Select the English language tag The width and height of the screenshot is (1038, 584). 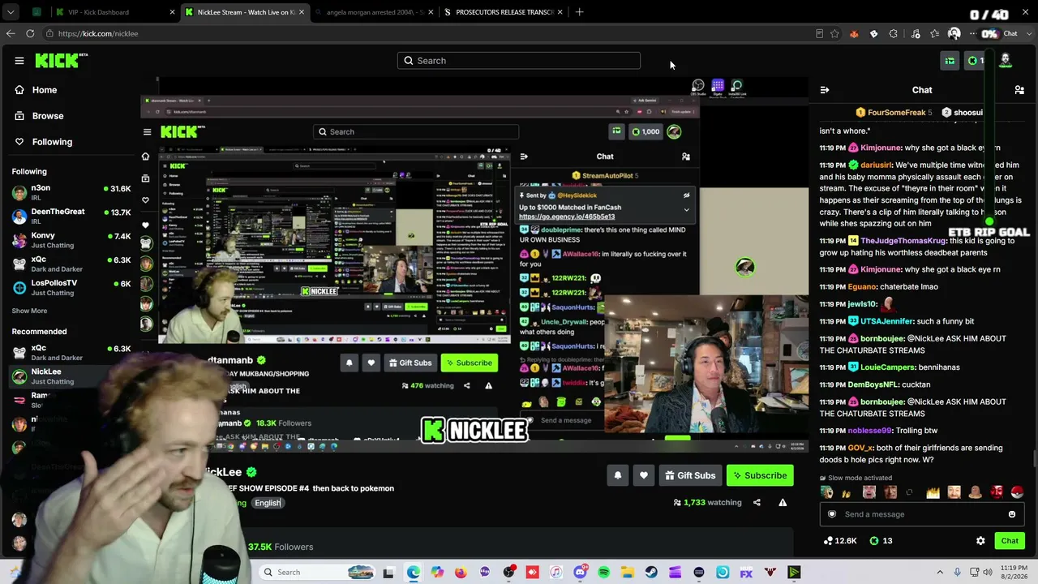tap(267, 503)
